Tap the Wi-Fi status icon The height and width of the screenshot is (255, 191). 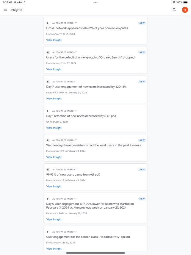(174, 2)
